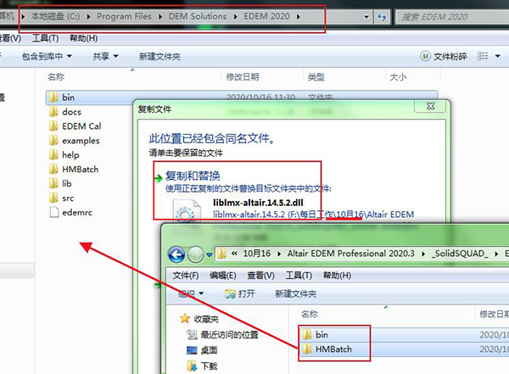This screenshot has height=374, width=509.
Task: Choose 复制和替换 option in dialog
Action: (193, 176)
